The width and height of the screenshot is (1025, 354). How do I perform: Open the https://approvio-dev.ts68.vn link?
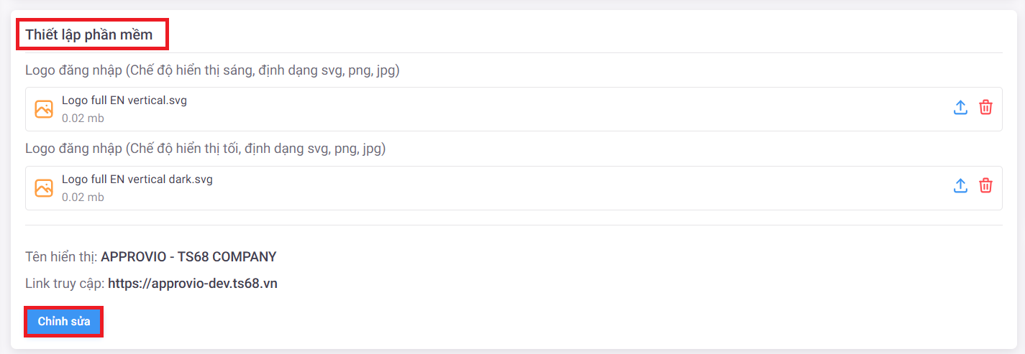[x=193, y=284]
